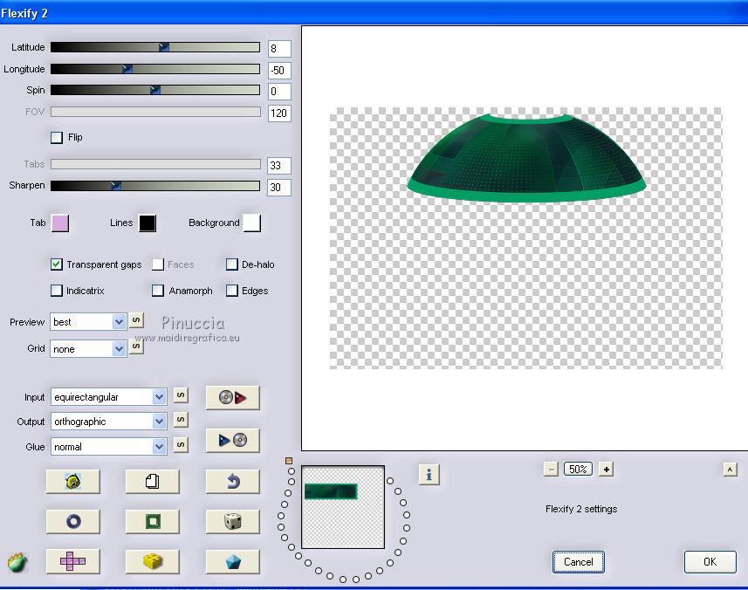The width and height of the screenshot is (748, 590).
Task: Click the Latitude slider track
Action: click(x=155, y=47)
